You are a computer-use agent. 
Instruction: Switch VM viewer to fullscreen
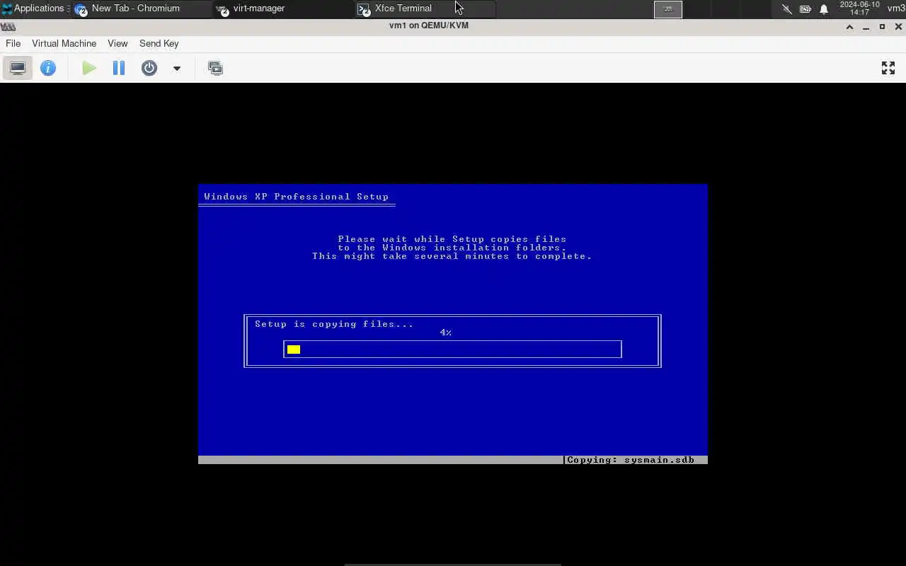click(888, 68)
